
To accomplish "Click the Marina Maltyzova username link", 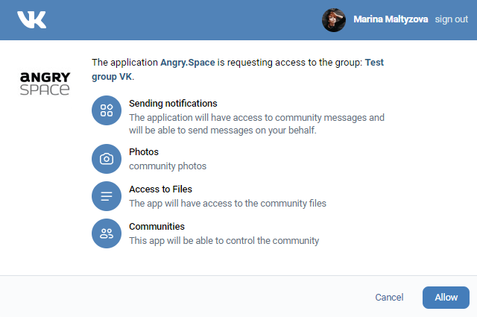I will [391, 19].
